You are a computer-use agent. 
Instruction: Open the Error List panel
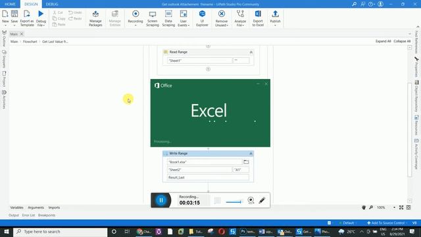28,215
